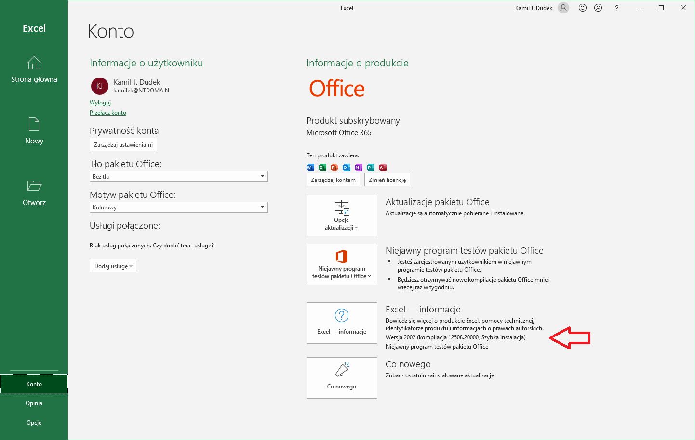695x440 pixels.
Task: Select the Nowy document icon
Action: 34,124
